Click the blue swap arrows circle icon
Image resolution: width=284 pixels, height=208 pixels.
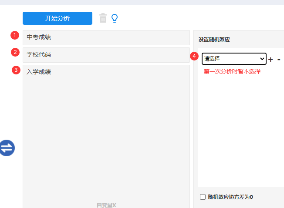pyautogui.click(x=7, y=148)
